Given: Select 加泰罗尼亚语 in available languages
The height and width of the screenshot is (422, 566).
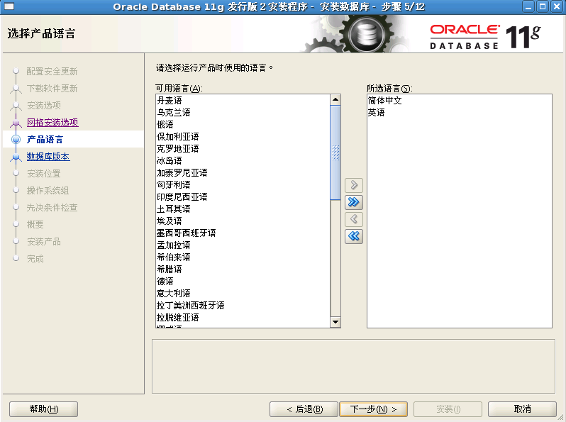Looking at the screenshot, I should (243, 173).
